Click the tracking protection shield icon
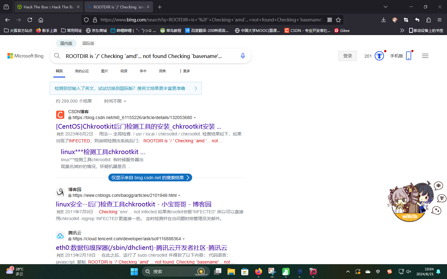Image resolution: width=447 pixels, height=279 pixels. click(86, 20)
